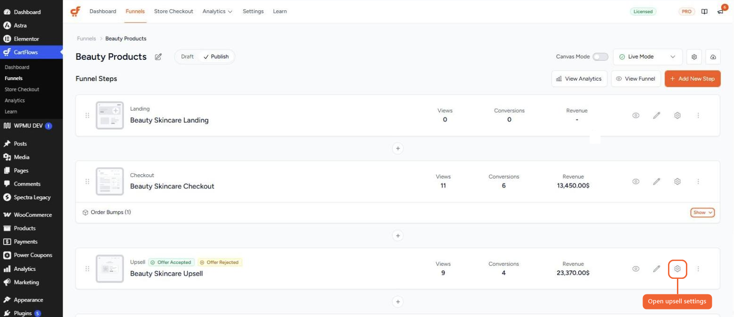734x317 pixels.
Task: Preview Beauty Skincare Upsell with eye icon
Action: [x=636, y=268]
